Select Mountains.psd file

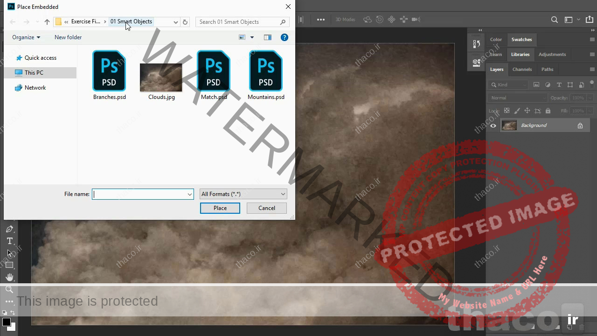266,76
